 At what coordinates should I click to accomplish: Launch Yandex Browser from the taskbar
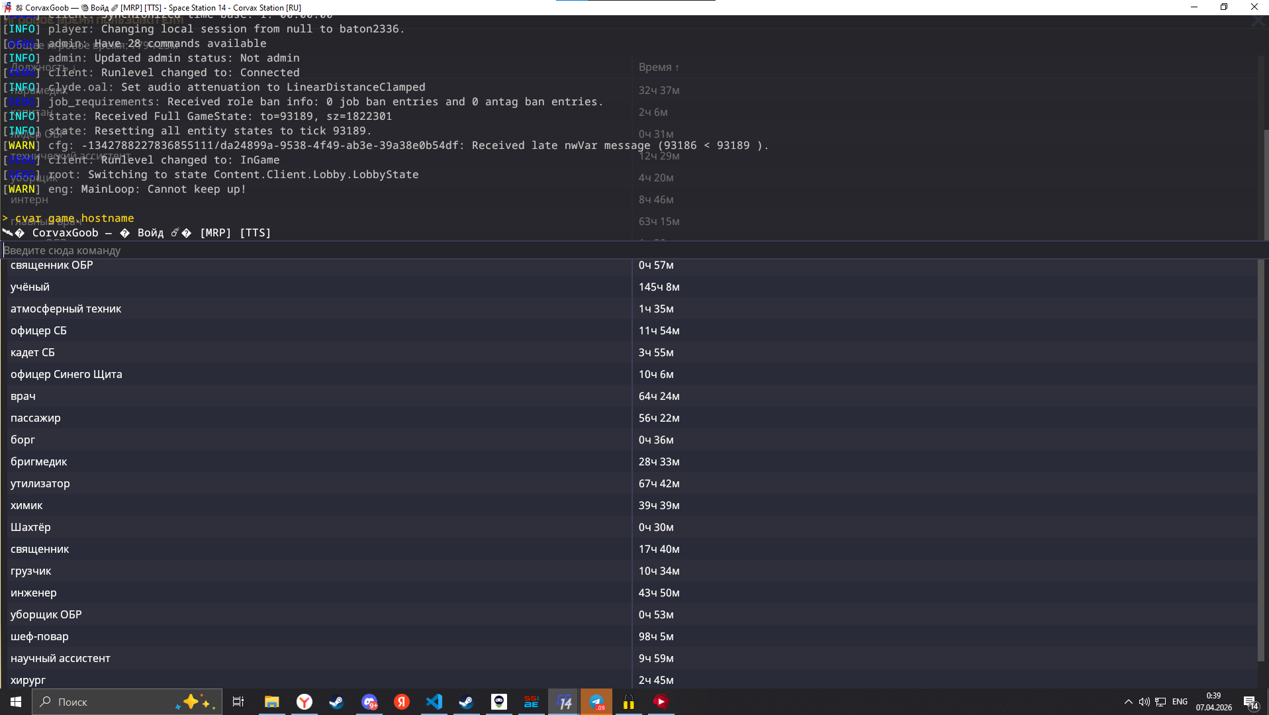click(305, 702)
